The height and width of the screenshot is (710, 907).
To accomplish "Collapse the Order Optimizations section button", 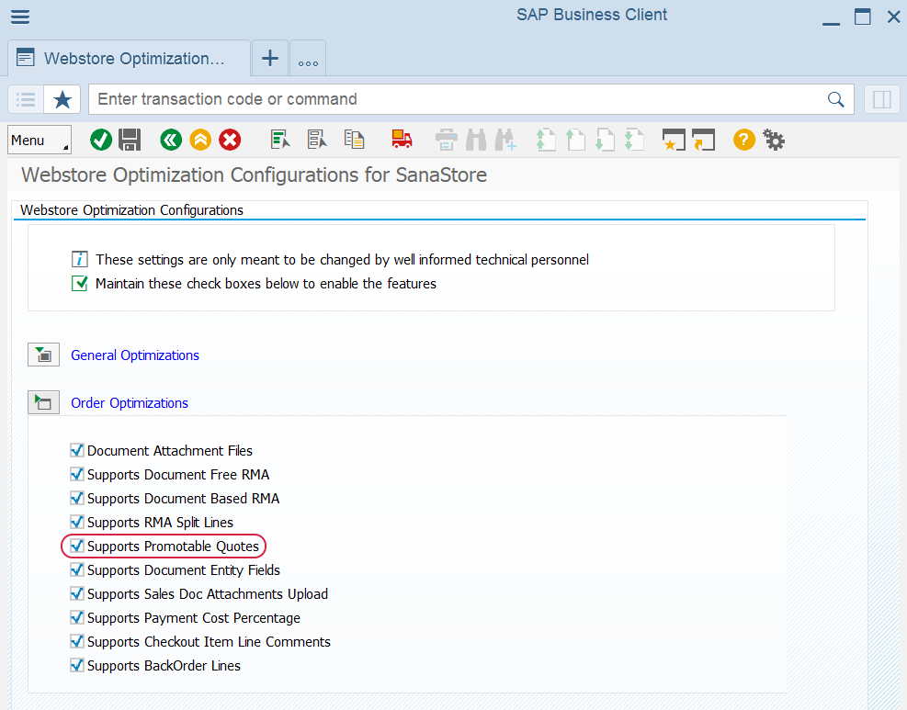I will coord(43,402).
